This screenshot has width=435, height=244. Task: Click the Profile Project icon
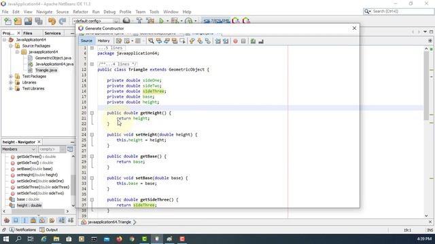[x=189, y=21]
